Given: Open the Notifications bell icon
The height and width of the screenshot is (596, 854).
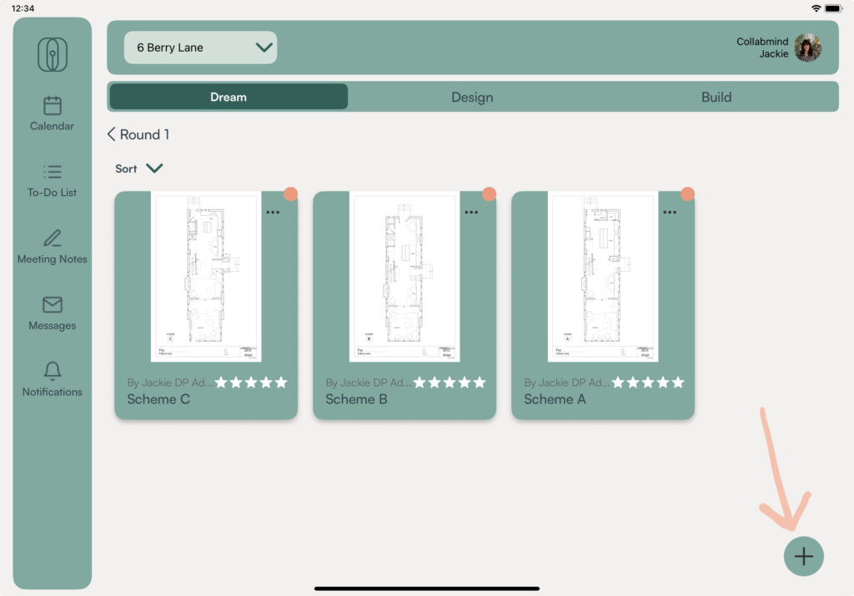Looking at the screenshot, I should tap(53, 371).
